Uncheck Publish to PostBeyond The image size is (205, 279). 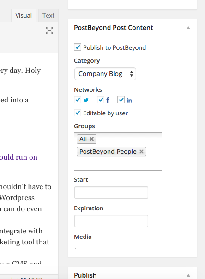78,47
